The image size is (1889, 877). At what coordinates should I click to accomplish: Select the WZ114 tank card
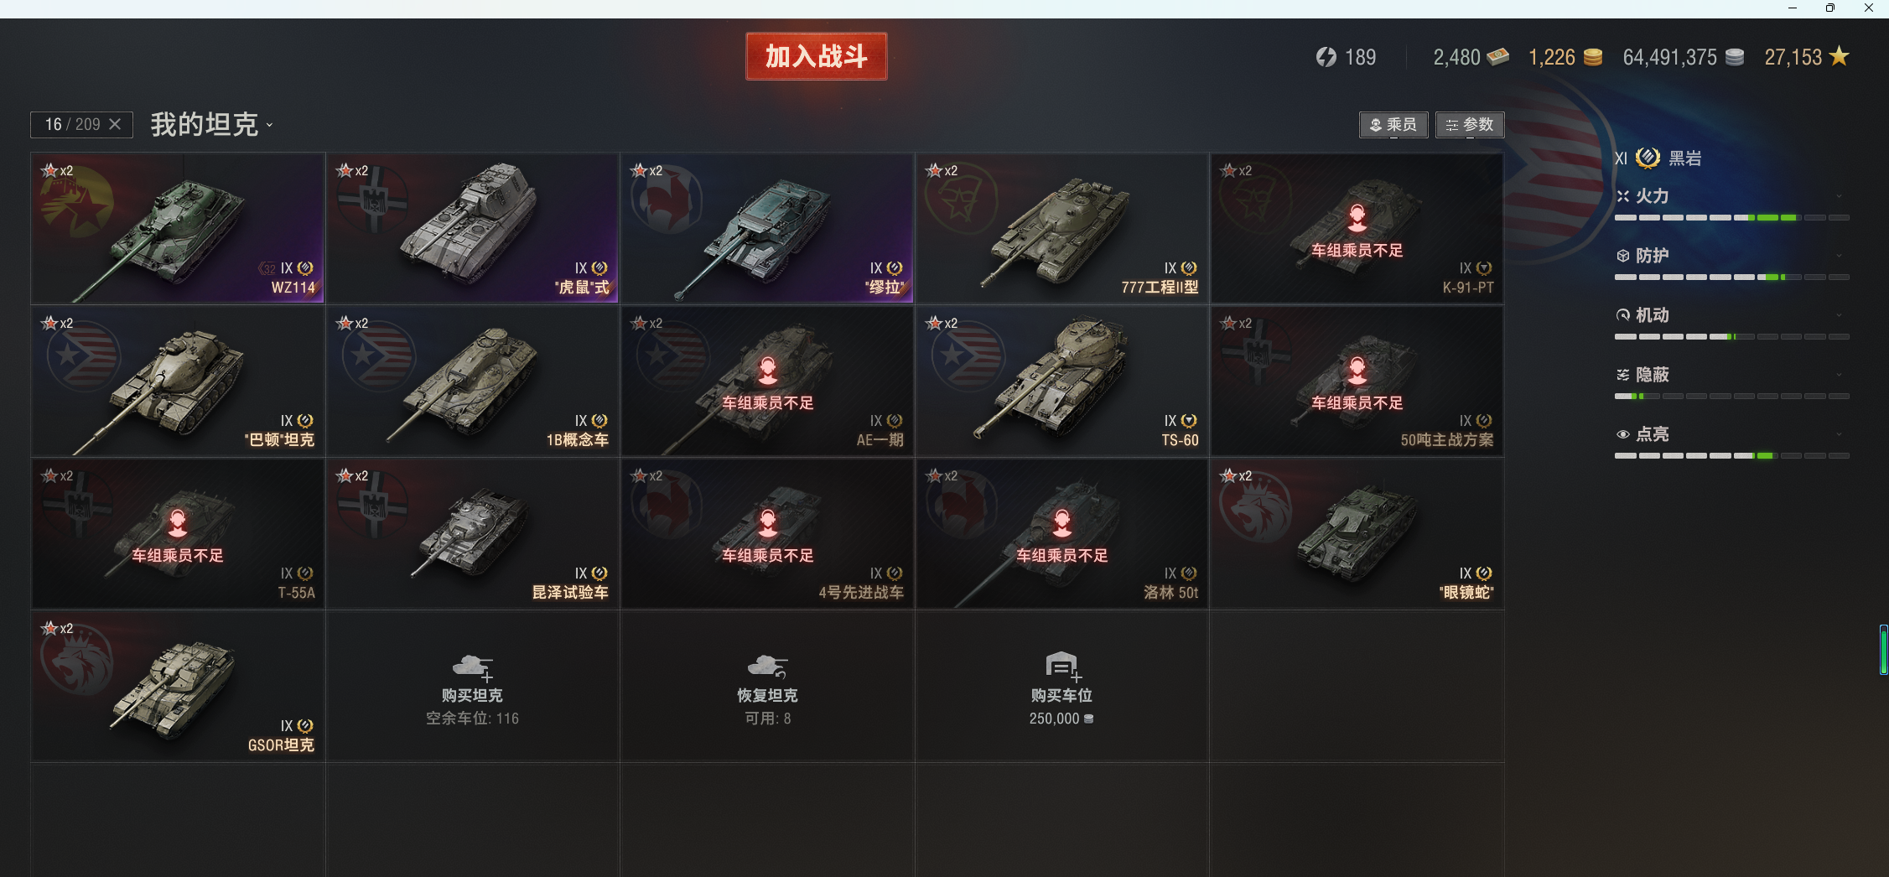[178, 228]
